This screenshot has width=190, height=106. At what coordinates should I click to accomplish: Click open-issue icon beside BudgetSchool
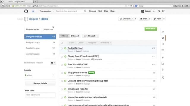(65, 48)
